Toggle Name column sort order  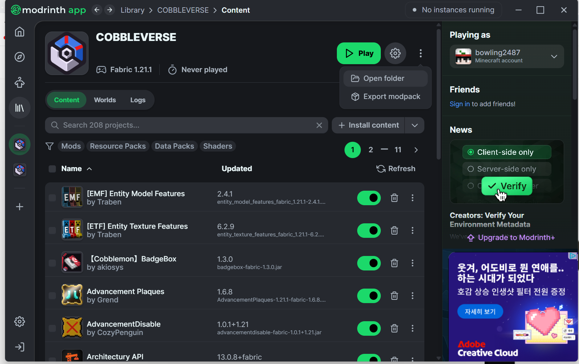(77, 169)
